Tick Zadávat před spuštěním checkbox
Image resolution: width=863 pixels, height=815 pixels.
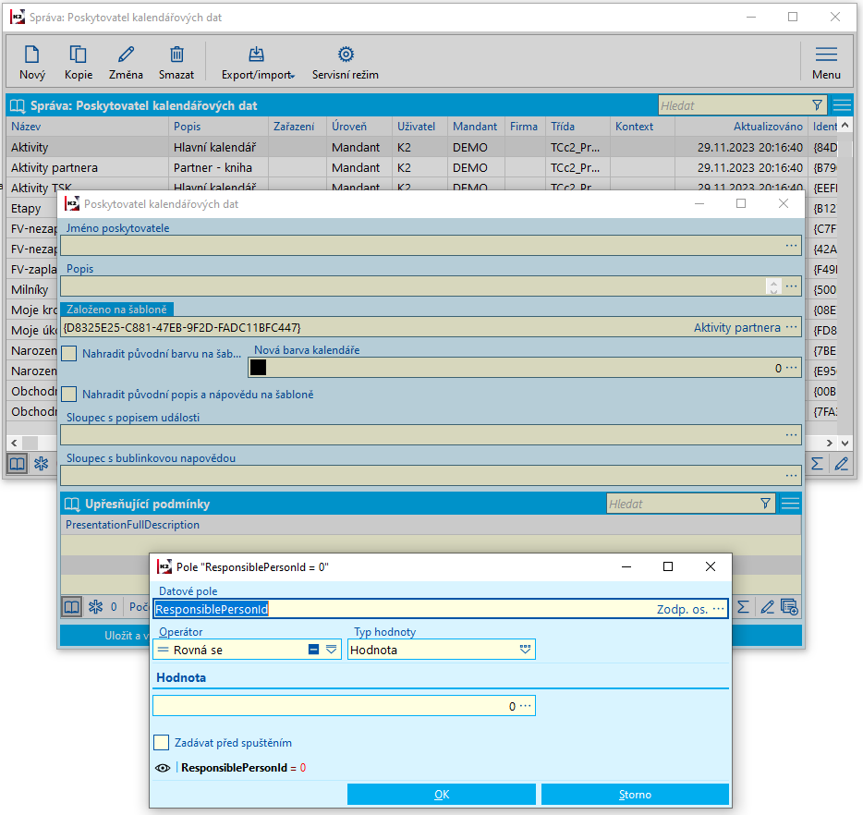(162, 743)
